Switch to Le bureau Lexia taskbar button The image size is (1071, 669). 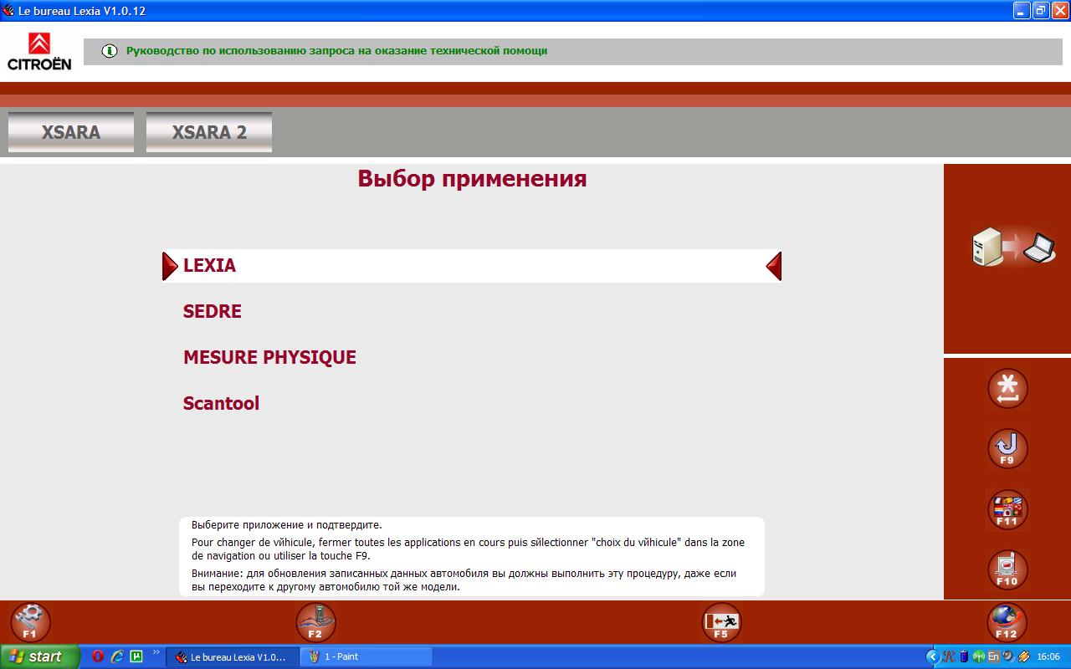pyautogui.click(x=233, y=656)
